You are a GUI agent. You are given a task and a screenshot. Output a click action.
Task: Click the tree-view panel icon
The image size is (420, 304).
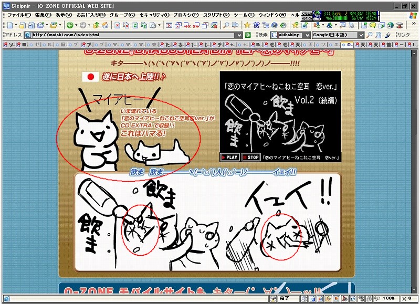266,25
